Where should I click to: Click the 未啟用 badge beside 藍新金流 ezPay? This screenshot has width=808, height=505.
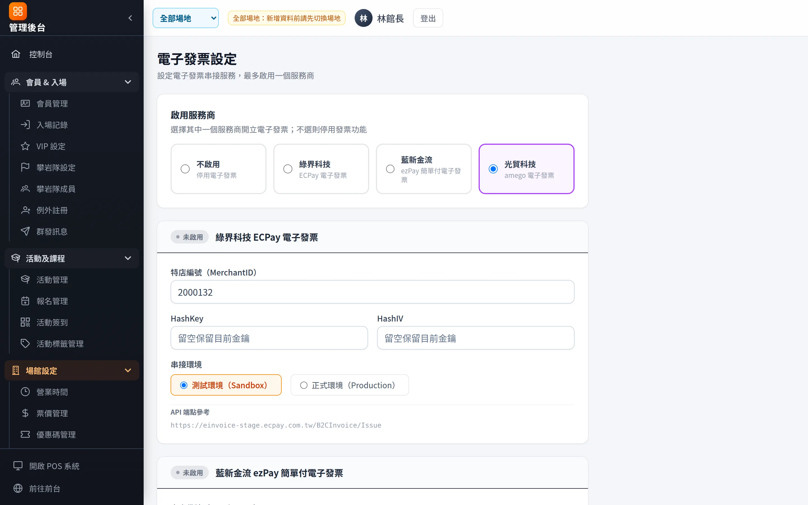tap(189, 473)
